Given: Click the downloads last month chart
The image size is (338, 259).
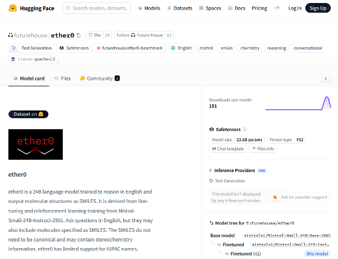Looking at the screenshot, I should (x=298, y=103).
